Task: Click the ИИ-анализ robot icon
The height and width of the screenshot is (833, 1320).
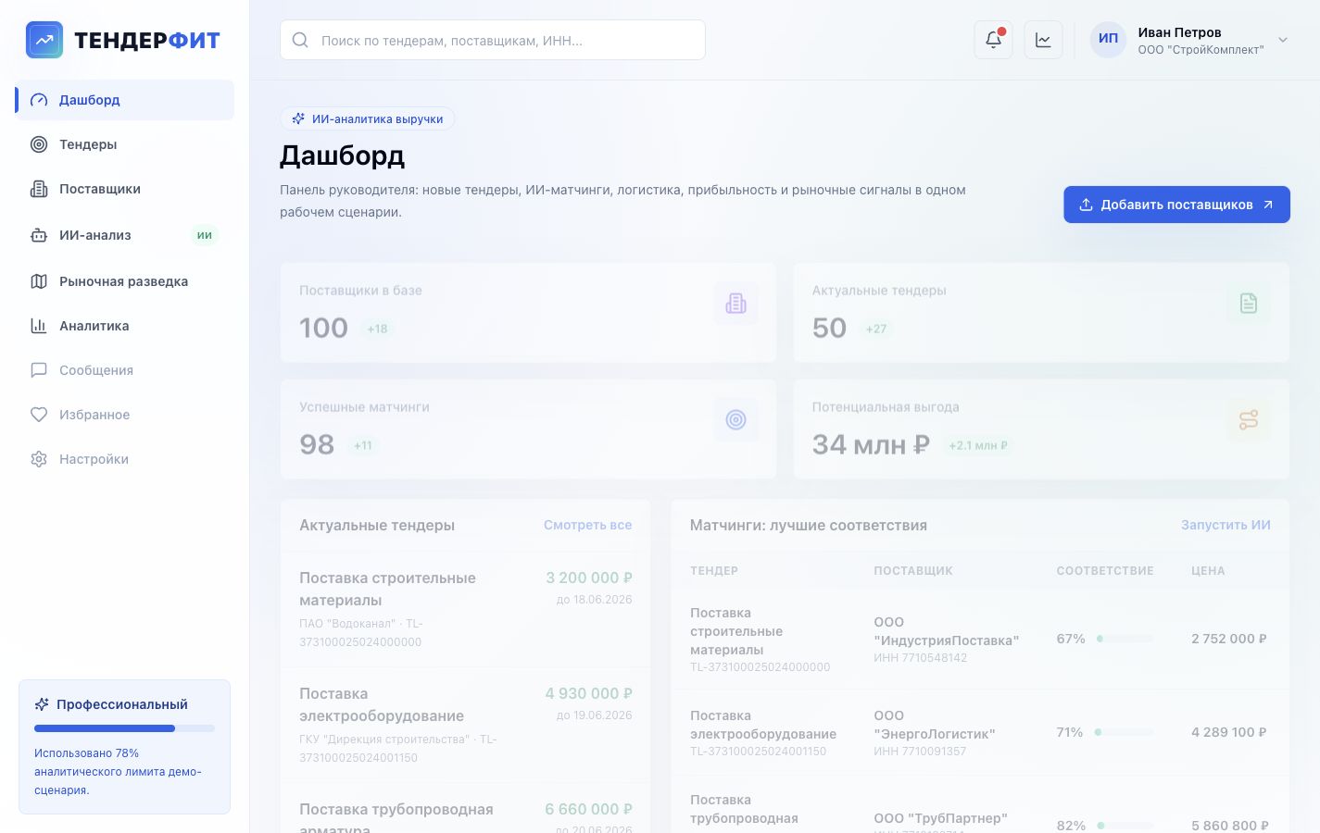Action: (x=39, y=235)
